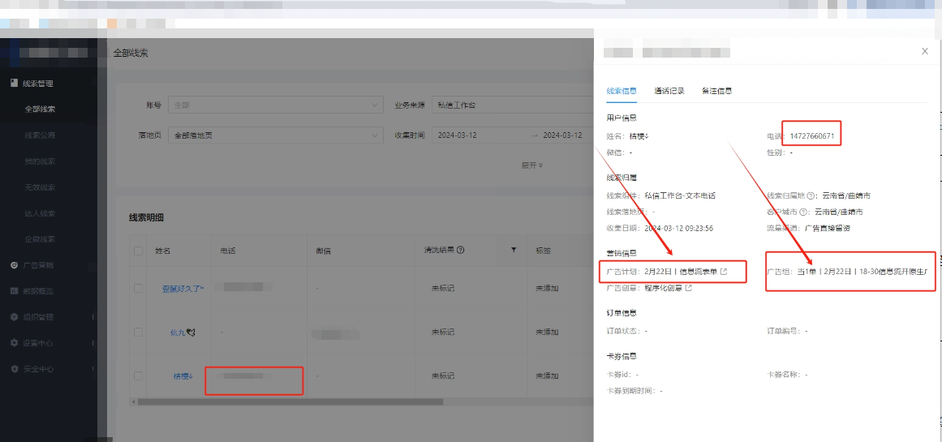Expand the 组织管理 submenu arrow
This screenshot has height=442, width=942.
tap(92, 317)
